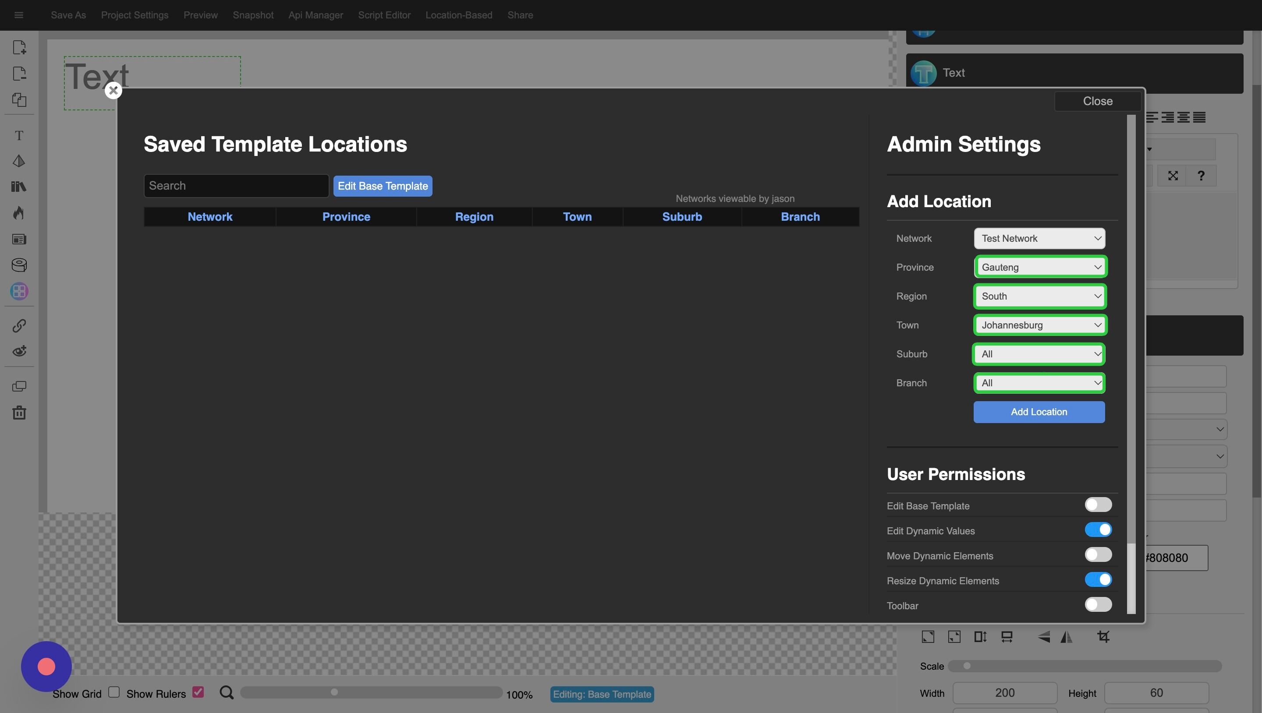Adjust the Scale slider
Screen dimensions: 1262x713
[x=1084, y=666]
